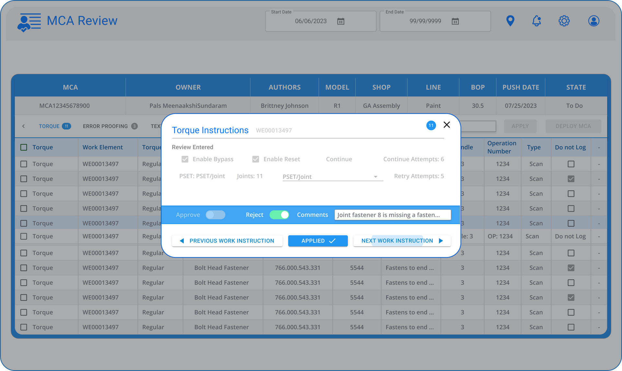The image size is (622, 371).
Task: Open the user profile icon
Action: pos(593,21)
